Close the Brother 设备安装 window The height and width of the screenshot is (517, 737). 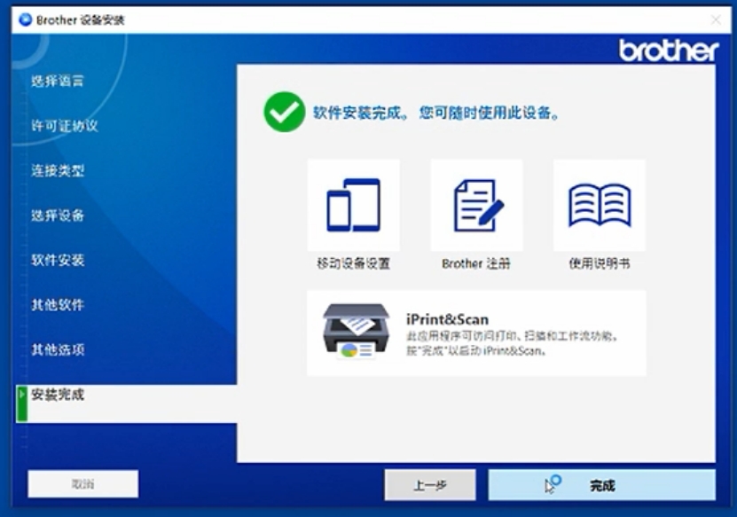pos(715,20)
